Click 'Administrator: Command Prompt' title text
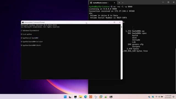 34,22
